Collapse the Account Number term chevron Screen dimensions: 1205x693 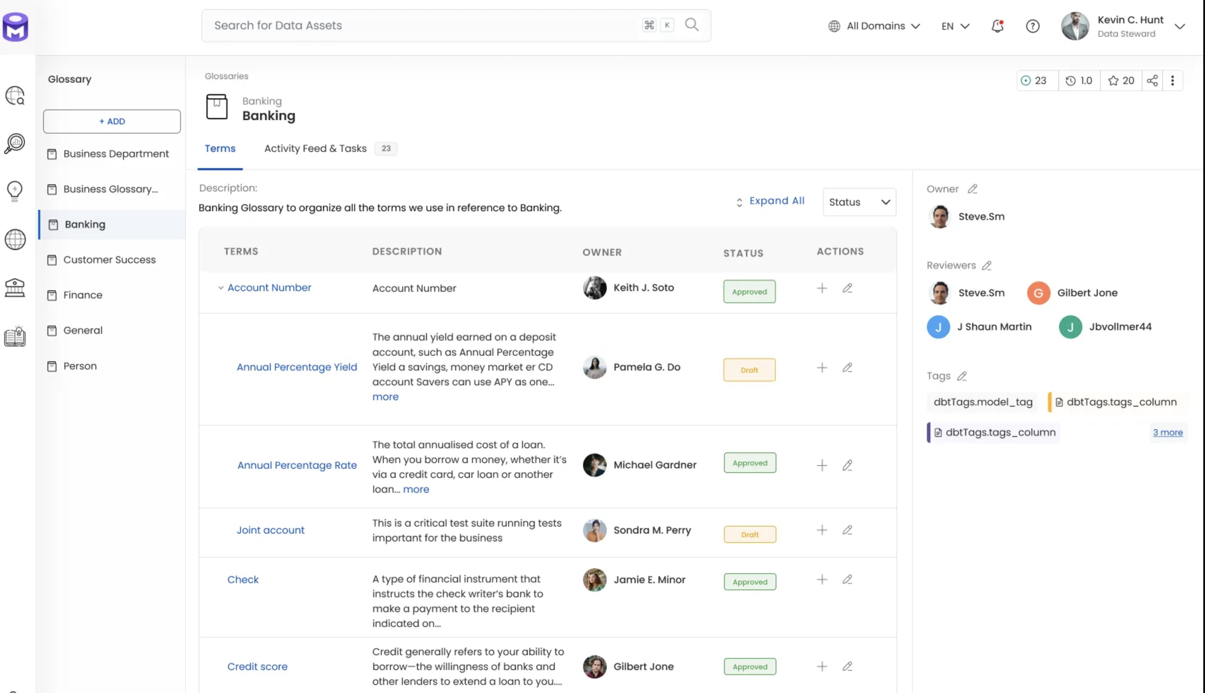[221, 288]
